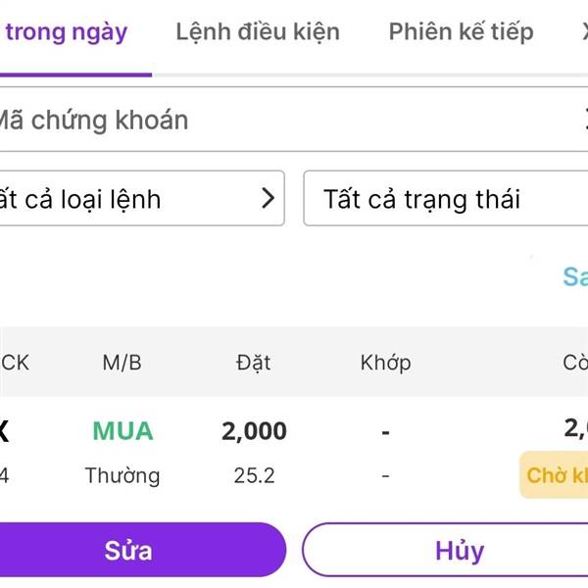Viewport: 588px width, 588px height.
Task: Tap the 'CK' column header
Action: 15,363
